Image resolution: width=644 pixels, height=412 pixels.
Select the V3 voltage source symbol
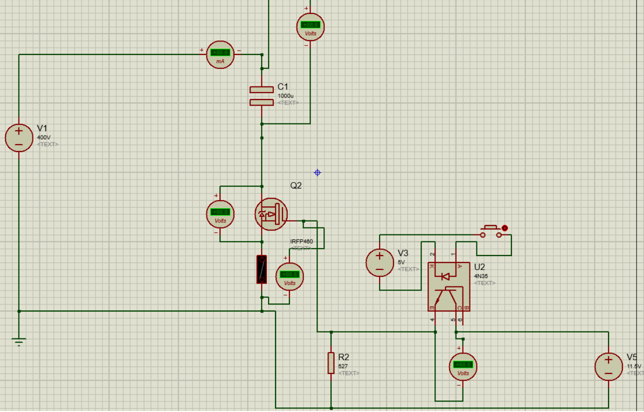379,262
